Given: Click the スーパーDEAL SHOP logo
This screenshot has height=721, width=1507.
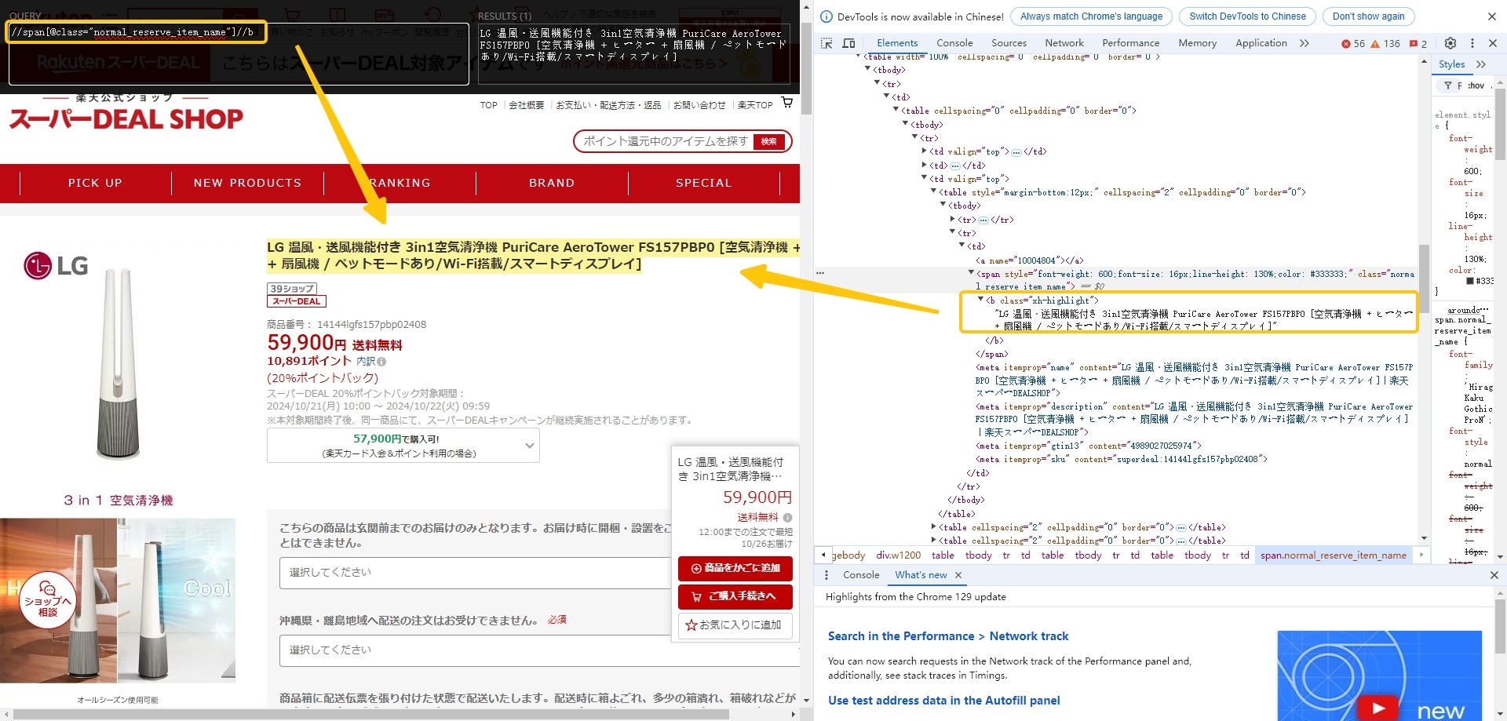Looking at the screenshot, I should (x=126, y=113).
